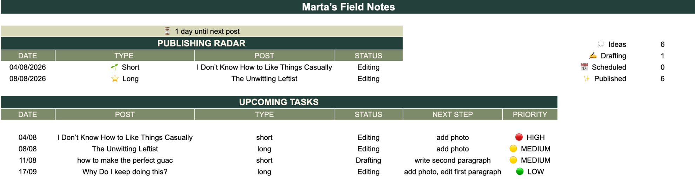Click the green LOW priority circle

tap(520, 172)
